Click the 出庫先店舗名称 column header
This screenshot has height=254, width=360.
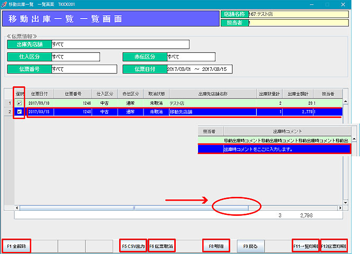point(212,94)
